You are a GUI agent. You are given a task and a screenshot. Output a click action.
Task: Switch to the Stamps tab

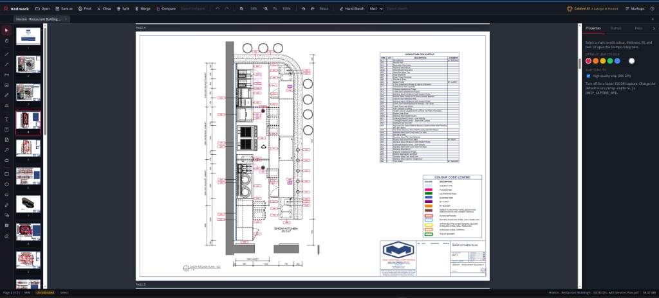pyautogui.click(x=616, y=28)
